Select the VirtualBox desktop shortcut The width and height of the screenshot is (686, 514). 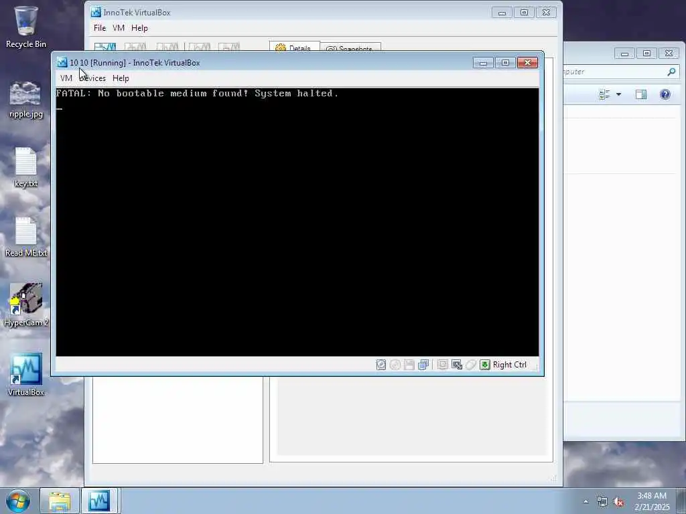[26, 375]
